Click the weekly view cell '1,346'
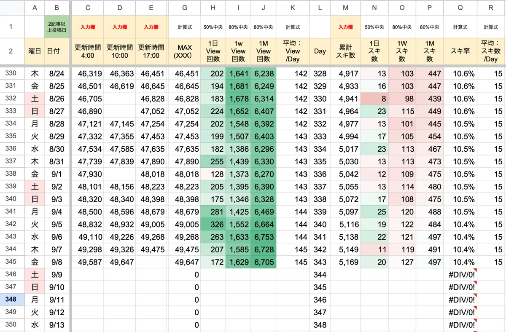The width and height of the screenshot is (506, 332). pyautogui.click(x=238, y=199)
